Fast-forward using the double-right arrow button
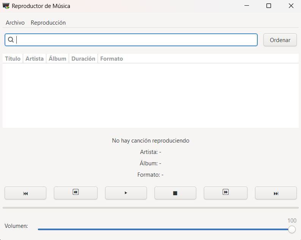This screenshot has width=301, height=240. pyautogui.click(x=225, y=193)
